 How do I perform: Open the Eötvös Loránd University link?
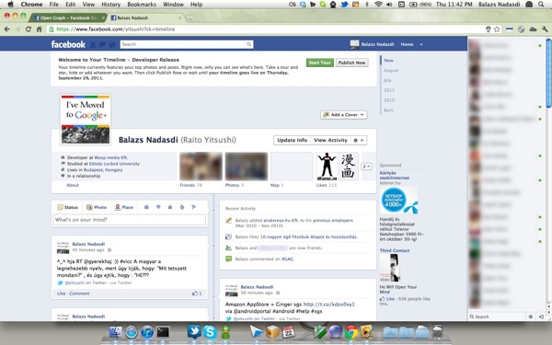[114, 164]
